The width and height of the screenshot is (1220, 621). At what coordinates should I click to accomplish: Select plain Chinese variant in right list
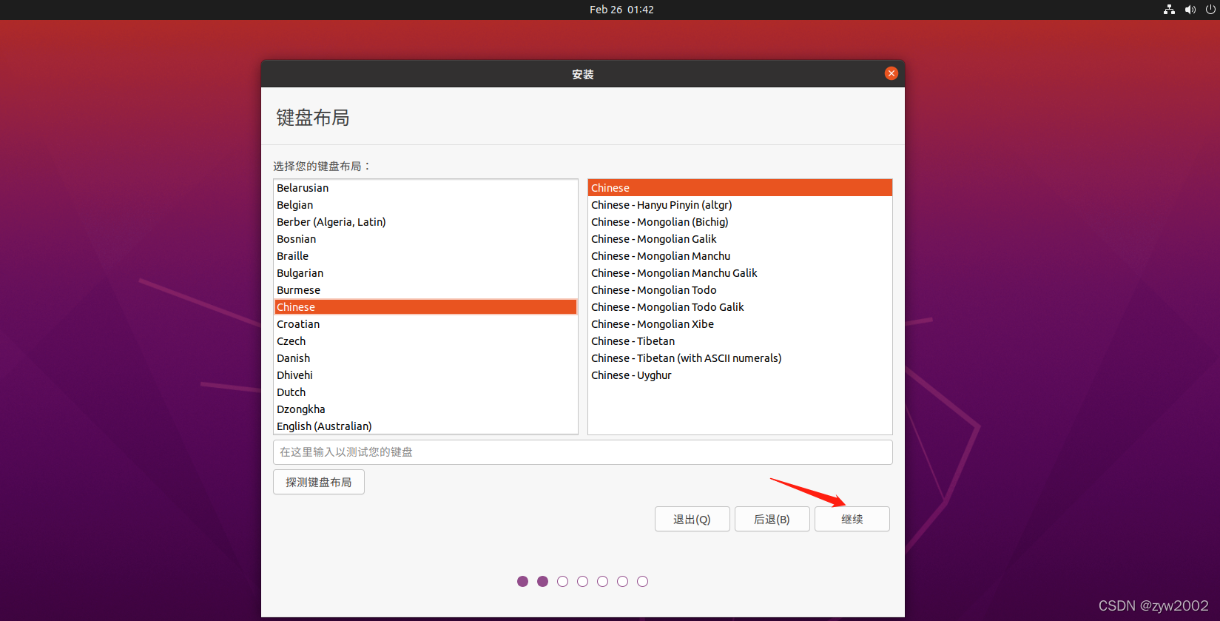click(x=740, y=188)
